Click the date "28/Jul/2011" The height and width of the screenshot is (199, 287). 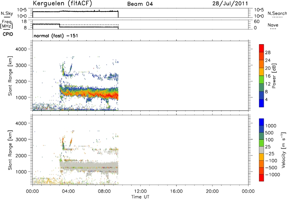tap(230, 4)
